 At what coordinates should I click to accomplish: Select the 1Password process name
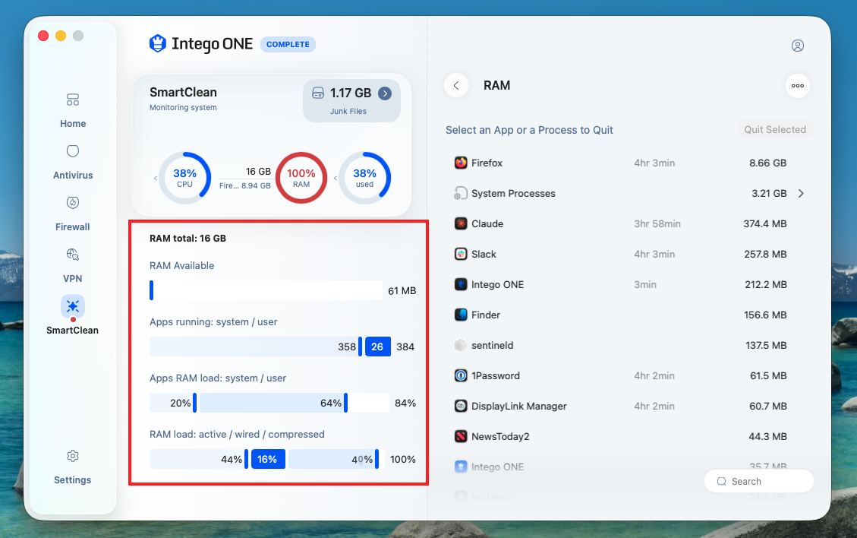click(496, 376)
